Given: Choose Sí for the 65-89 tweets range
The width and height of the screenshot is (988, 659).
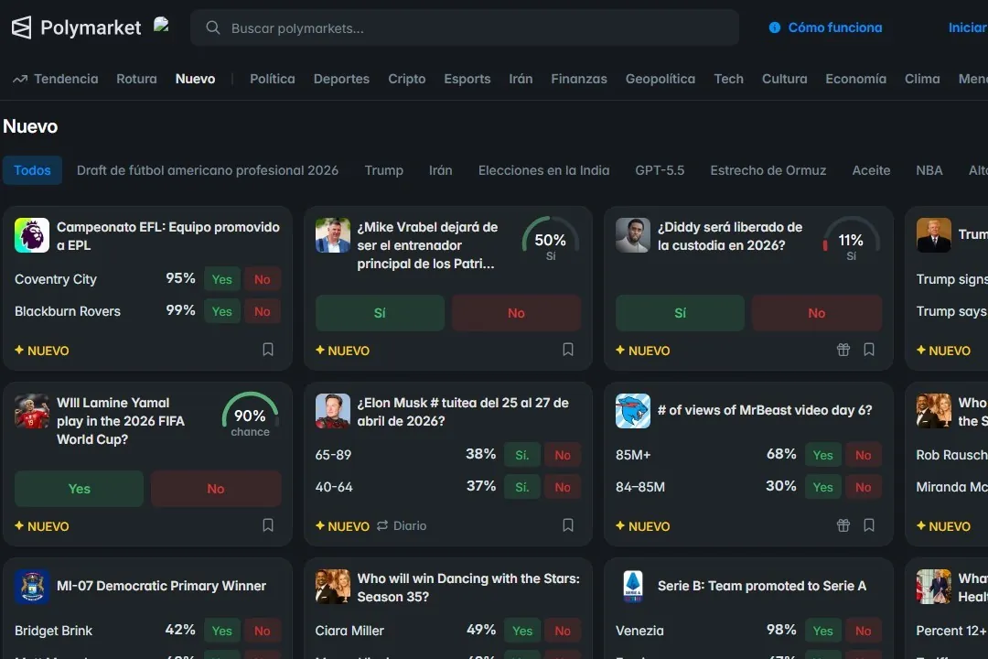Looking at the screenshot, I should tap(522, 455).
